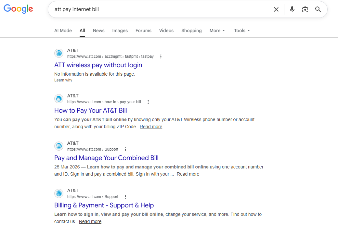Screen dimensions: 338x235
Task: Select the Images search filter
Action: pos(120,31)
